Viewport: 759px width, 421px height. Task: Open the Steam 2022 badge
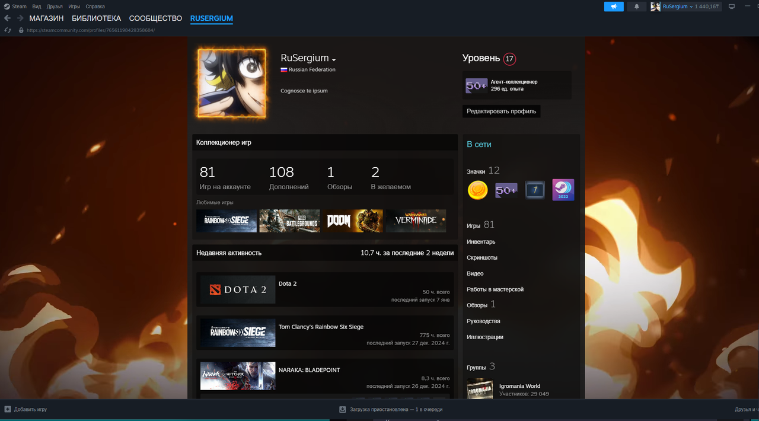point(563,190)
